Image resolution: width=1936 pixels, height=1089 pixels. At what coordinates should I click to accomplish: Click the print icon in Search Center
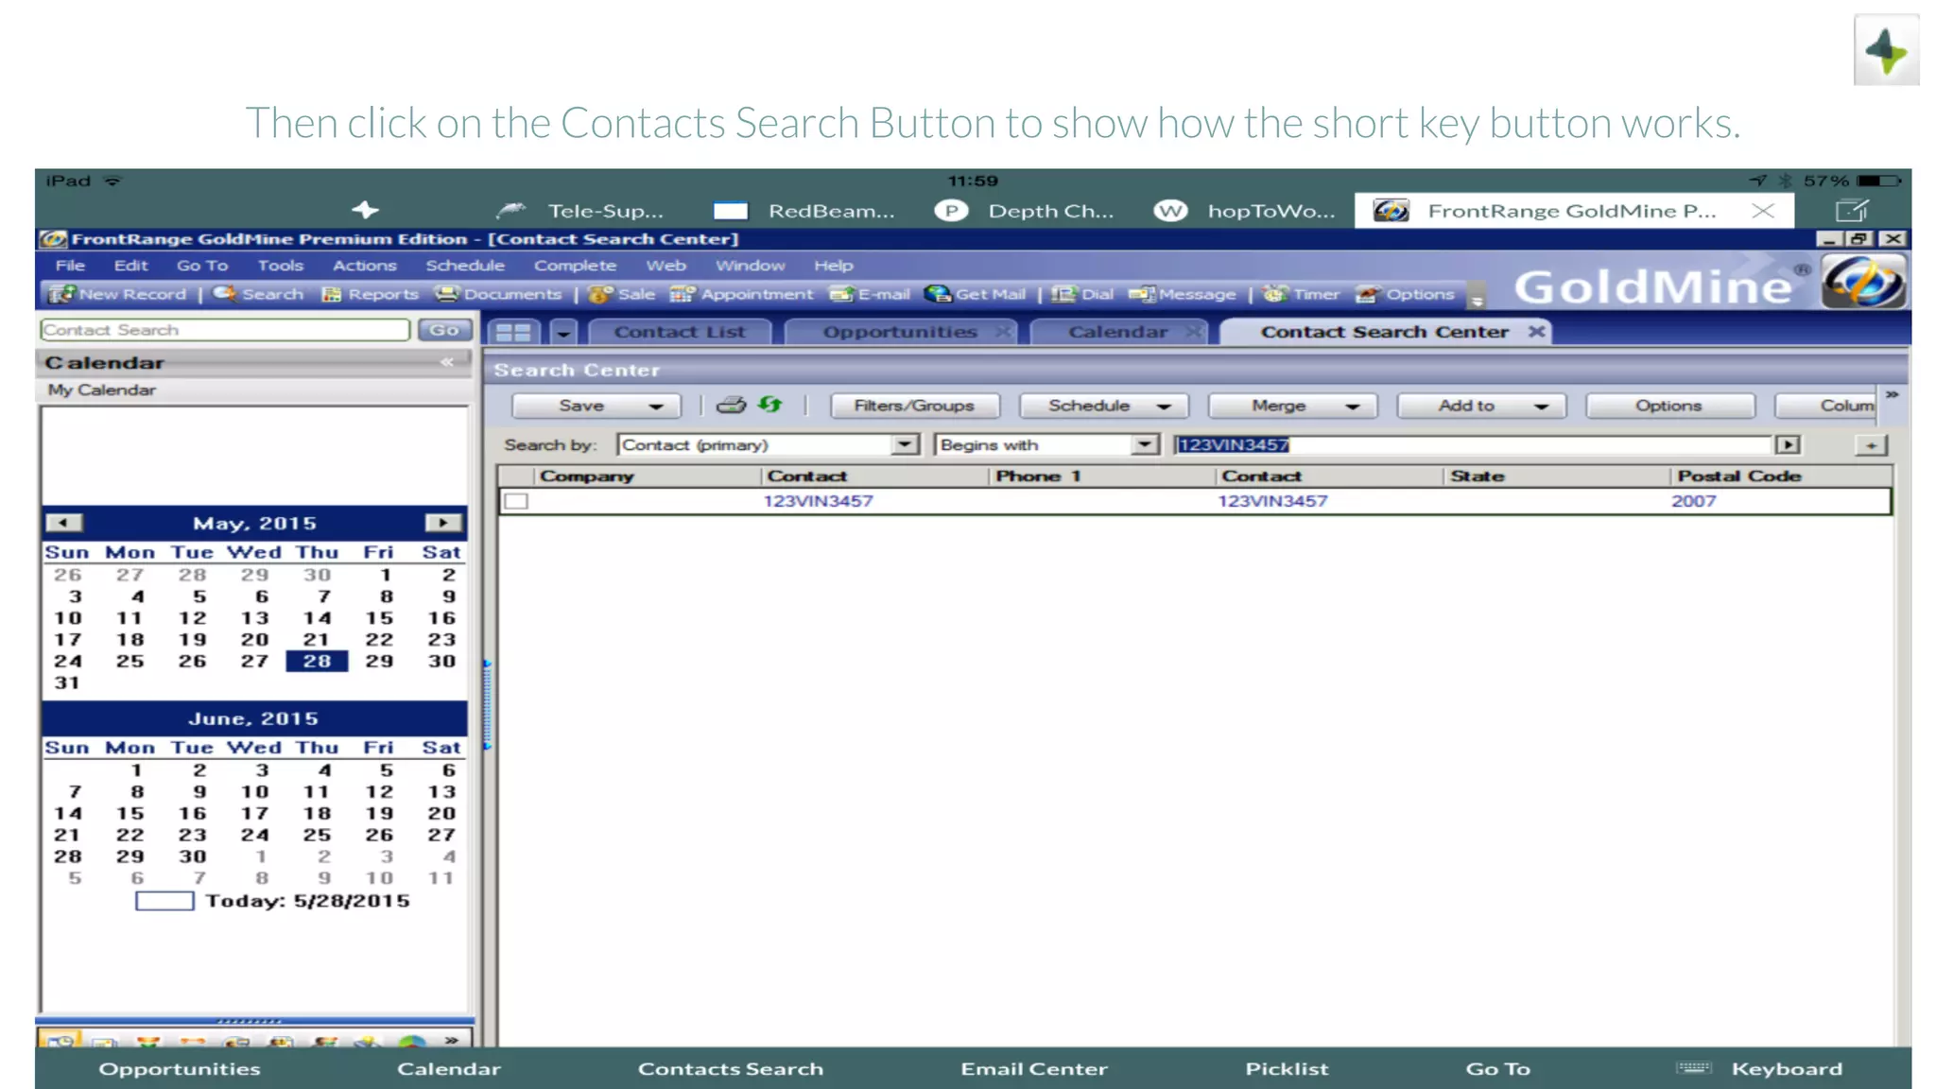pos(731,406)
